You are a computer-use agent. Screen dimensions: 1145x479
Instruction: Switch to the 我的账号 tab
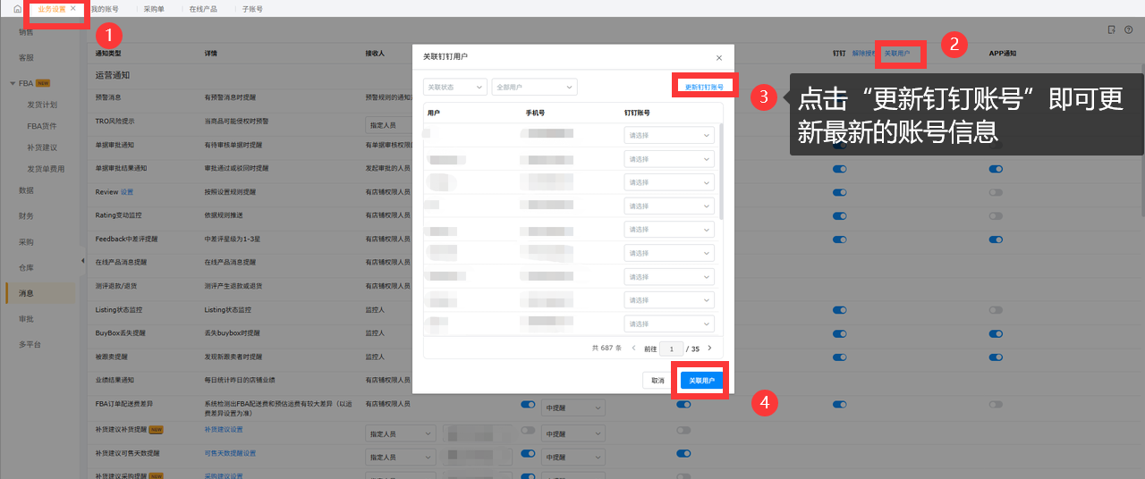(x=104, y=8)
